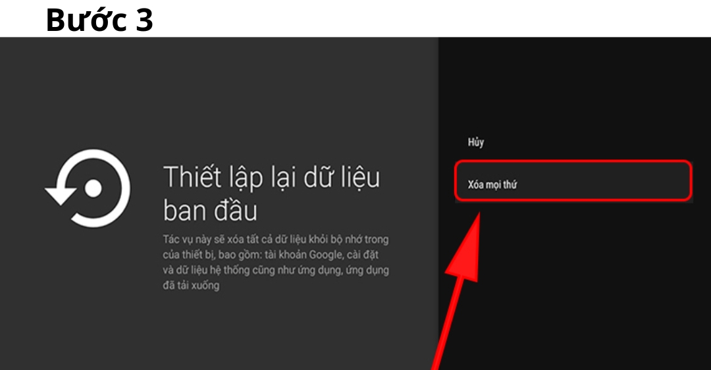The height and width of the screenshot is (370, 711).
Task: Click the 'Bước 3' heading
Action: click(x=99, y=20)
